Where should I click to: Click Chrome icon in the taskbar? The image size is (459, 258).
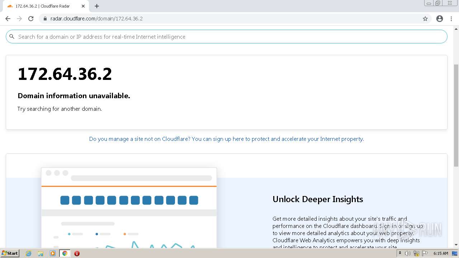coord(65,253)
